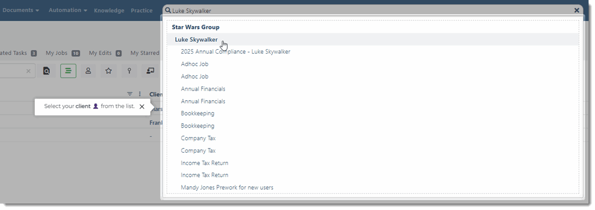Image resolution: width=595 pixels, height=210 pixels.
Task: Click the pin icon button
Action: tap(129, 71)
